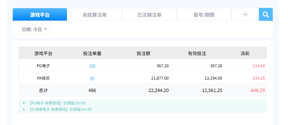The image size is (288, 125).
Task: Click the PG电子-免费游戏 25-hour notice
Action: tap(57, 103)
